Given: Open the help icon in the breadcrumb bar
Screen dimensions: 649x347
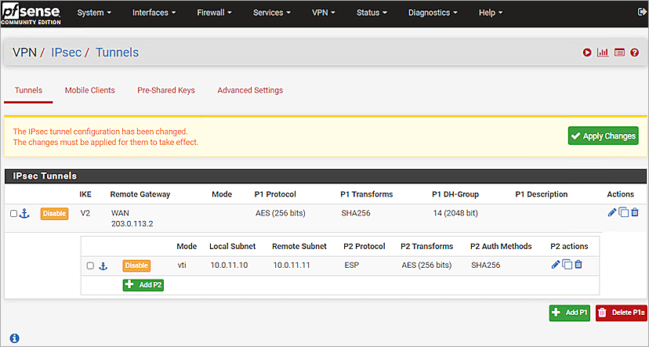Looking at the screenshot, I should tap(635, 52).
